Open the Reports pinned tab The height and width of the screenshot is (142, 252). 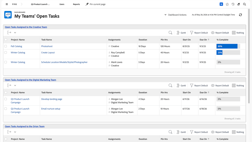76,4
